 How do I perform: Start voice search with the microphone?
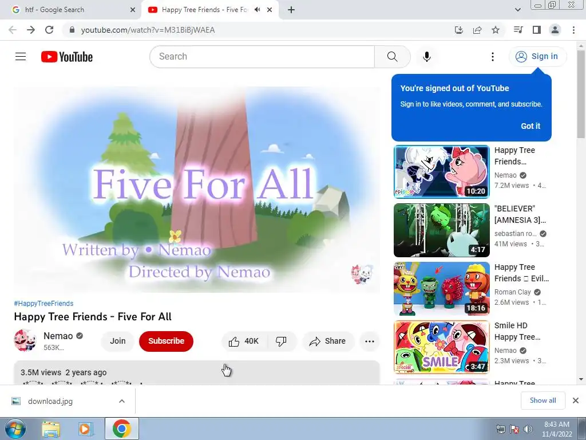click(426, 57)
